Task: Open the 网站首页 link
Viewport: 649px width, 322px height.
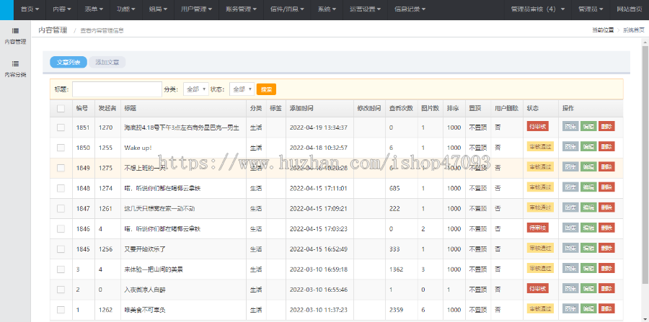Action: pyautogui.click(x=631, y=9)
